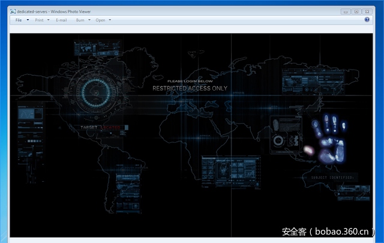The width and height of the screenshot is (384, 243).
Task: Click the circular radar target graphic
Action: tap(94, 92)
